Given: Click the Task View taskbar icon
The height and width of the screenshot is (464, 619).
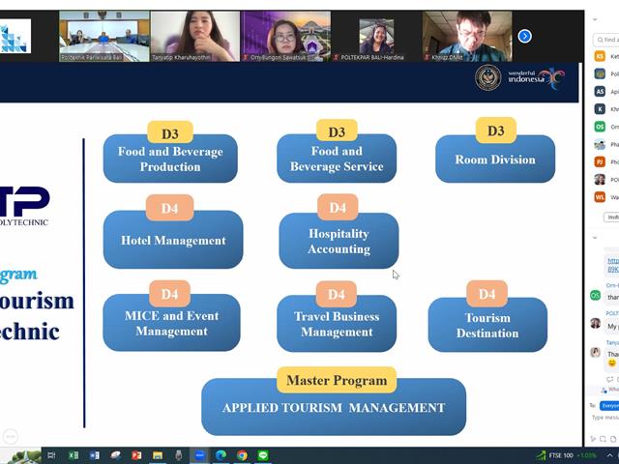Looking at the screenshot, I should point(51,455).
